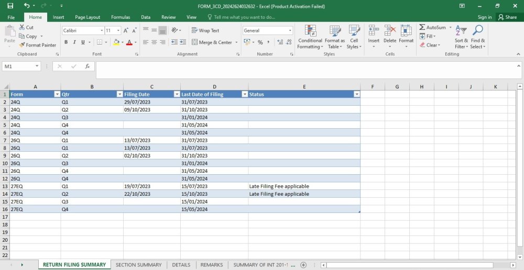Screen dimensions: 524x270
Task: Click the Insert Function fx icon
Action: point(88,66)
